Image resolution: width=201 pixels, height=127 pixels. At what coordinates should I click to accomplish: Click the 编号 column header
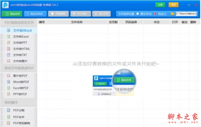[42, 22]
